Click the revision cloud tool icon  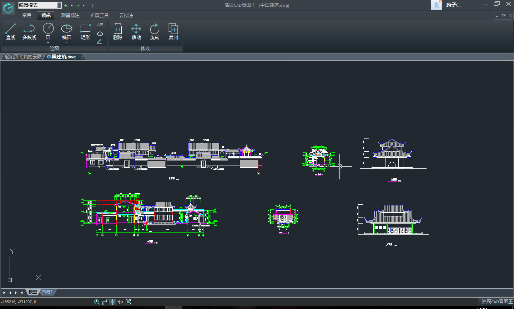tap(100, 33)
